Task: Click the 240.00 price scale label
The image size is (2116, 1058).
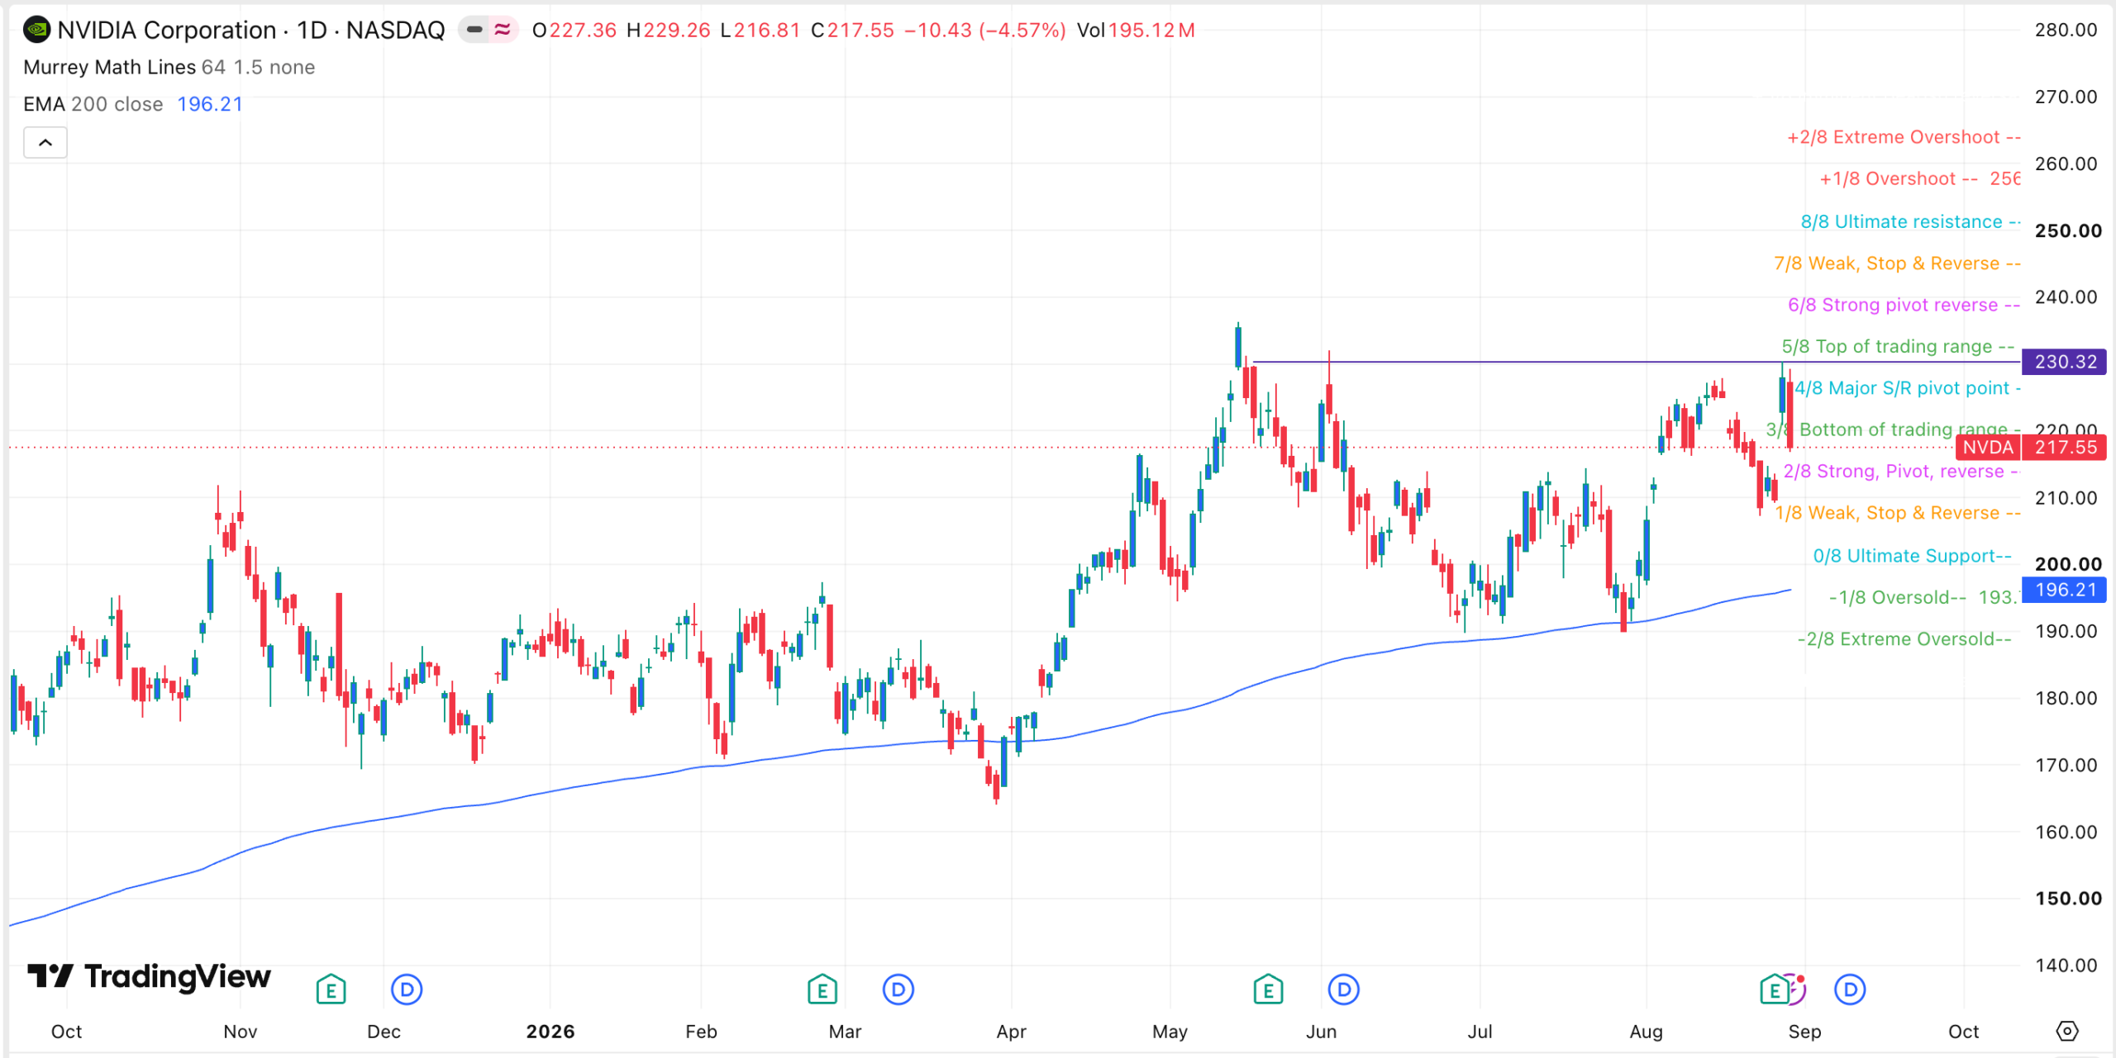Action: coord(2066,297)
